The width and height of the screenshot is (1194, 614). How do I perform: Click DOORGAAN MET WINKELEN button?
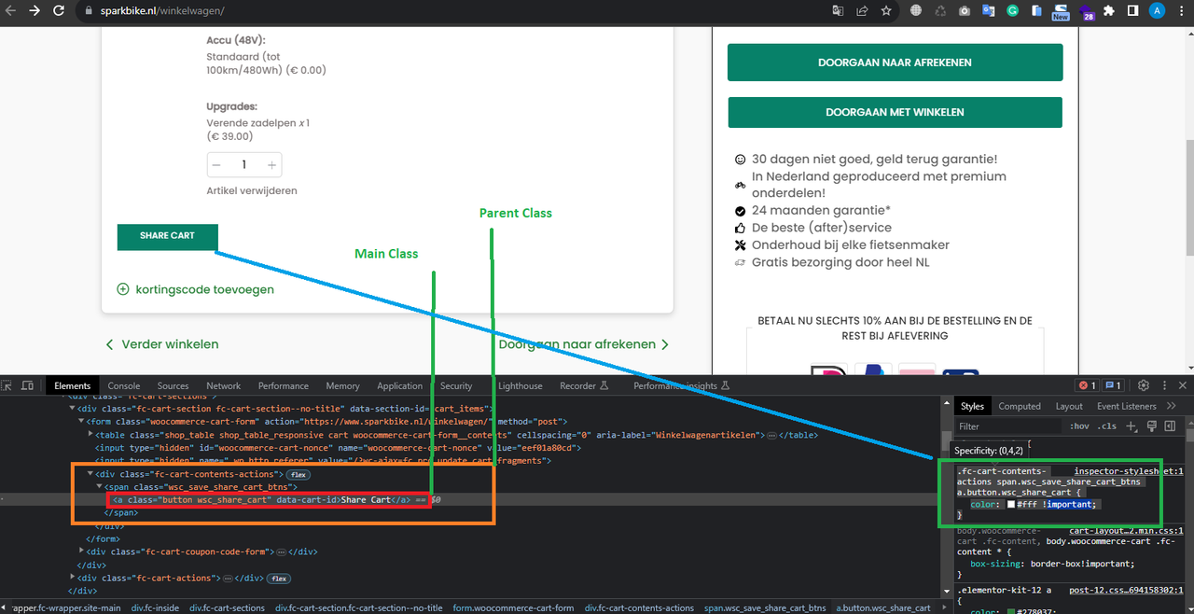point(895,112)
